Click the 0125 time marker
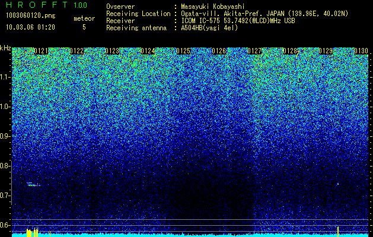This screenshot has width=373, height=237. 183,51
